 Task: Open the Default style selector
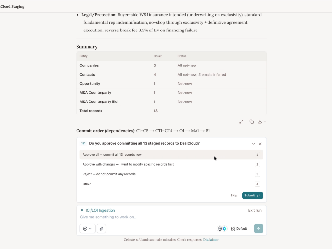tap(239, 229)
